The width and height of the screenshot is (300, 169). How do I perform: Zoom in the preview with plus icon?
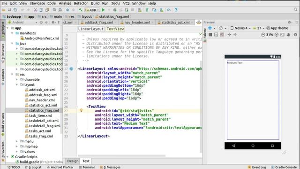[x=277, y=35]
